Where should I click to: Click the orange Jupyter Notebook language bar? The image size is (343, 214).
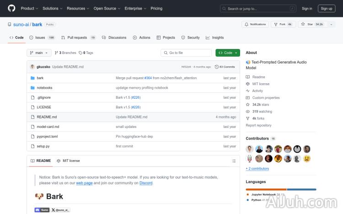[x=266, y=189]
